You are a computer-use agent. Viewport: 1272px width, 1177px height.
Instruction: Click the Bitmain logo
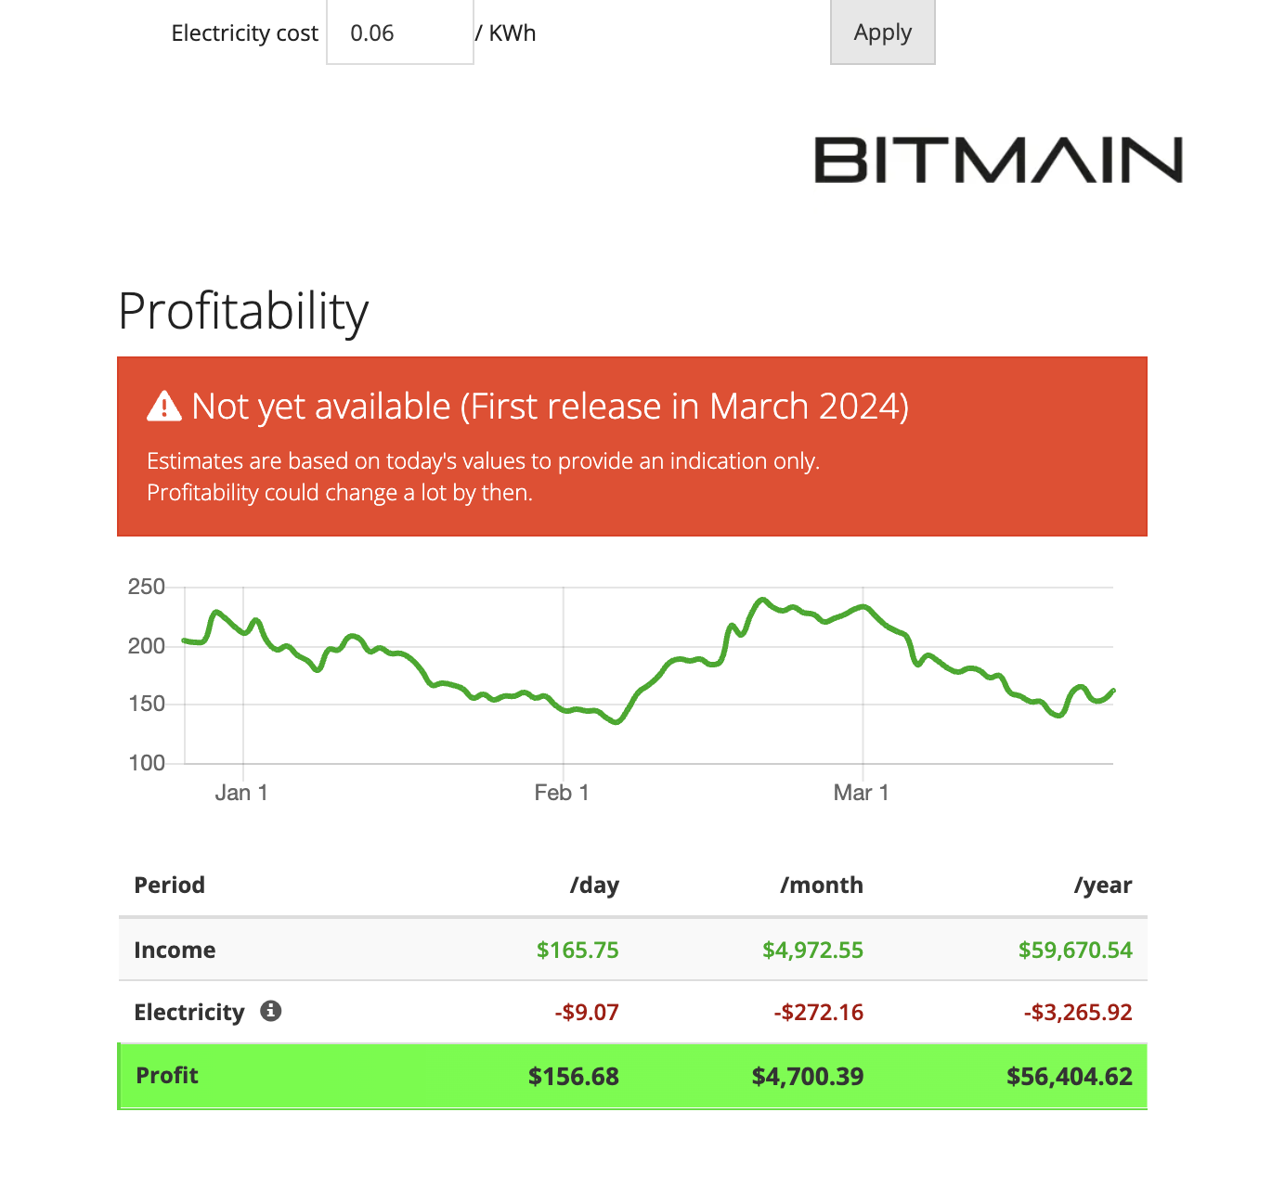[998, 160]
